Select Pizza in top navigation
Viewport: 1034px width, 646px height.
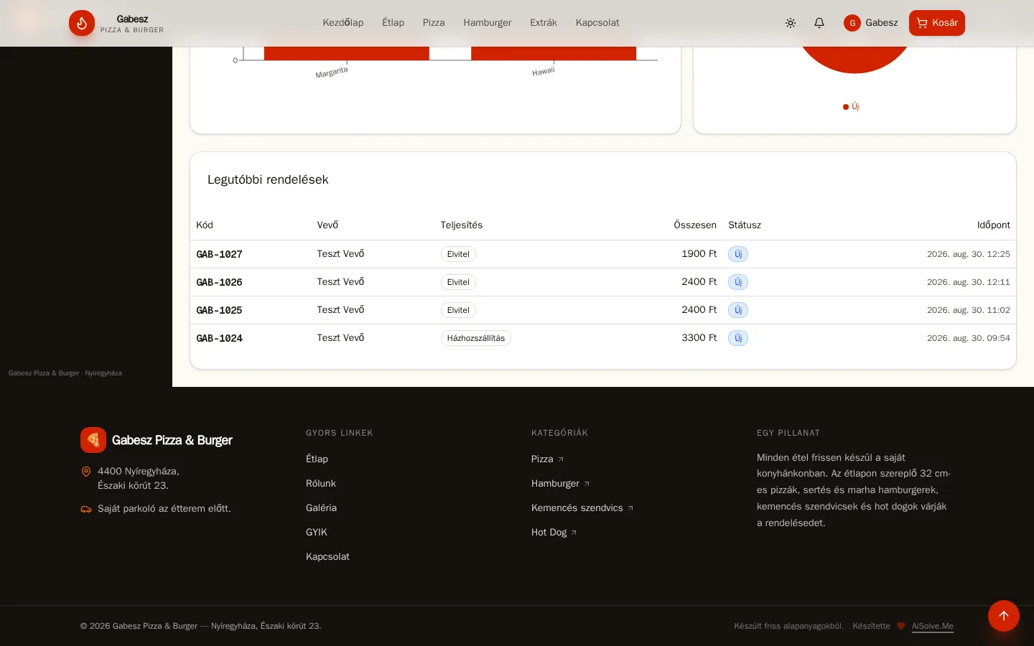click(434, 23)
